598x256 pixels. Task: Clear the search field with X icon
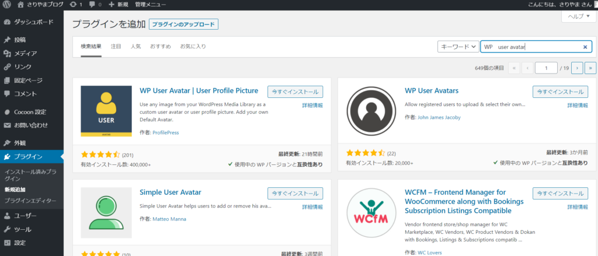coord(585,47)
